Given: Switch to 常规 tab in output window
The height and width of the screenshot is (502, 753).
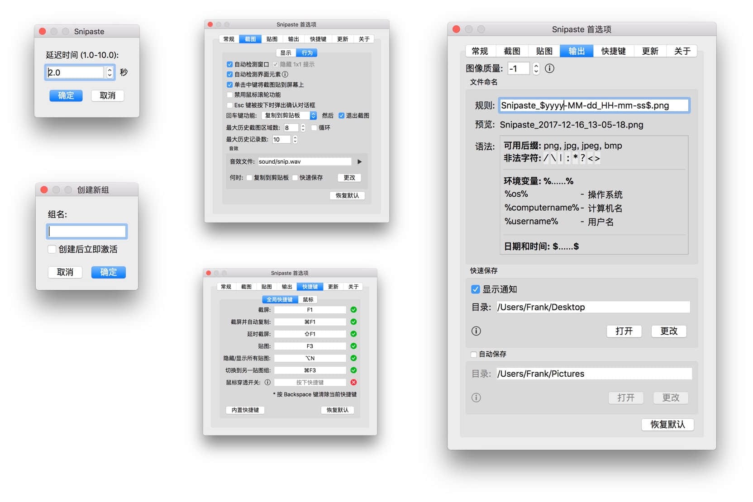Looking at the screenshot, I should [x=480, y=51].
